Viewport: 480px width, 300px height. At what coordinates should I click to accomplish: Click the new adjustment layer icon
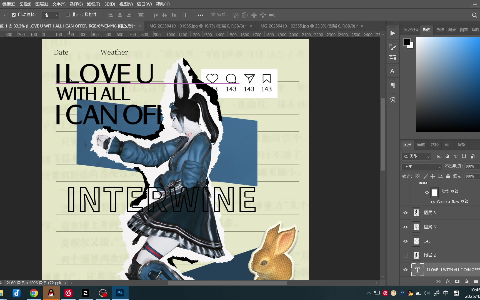click(x=467, y=281)
